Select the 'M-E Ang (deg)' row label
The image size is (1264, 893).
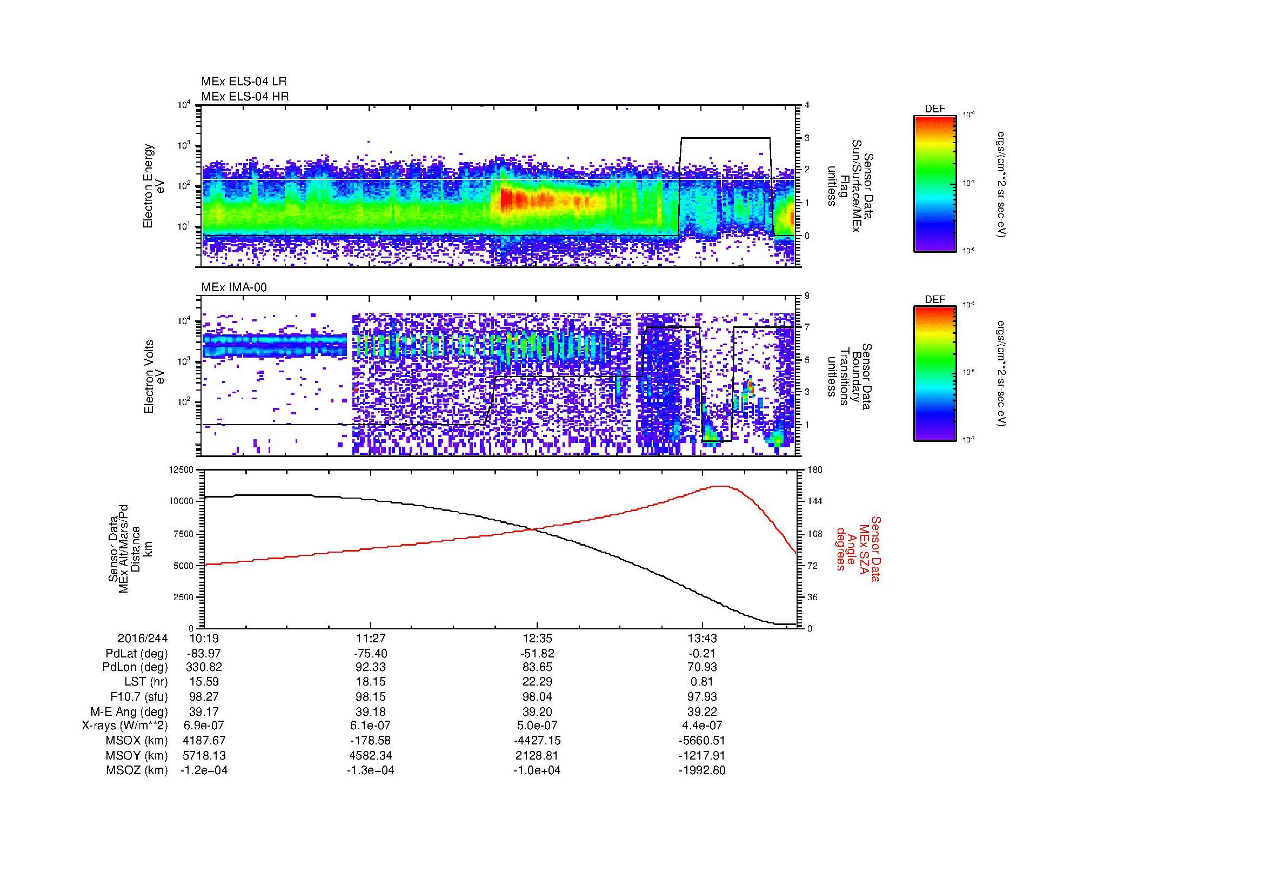pyautogui.click(x=129, y=711)
